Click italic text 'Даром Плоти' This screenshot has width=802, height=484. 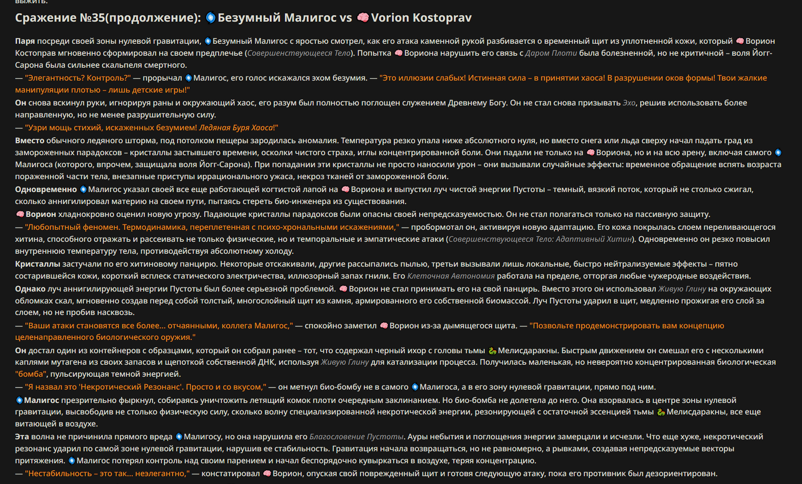551,53
